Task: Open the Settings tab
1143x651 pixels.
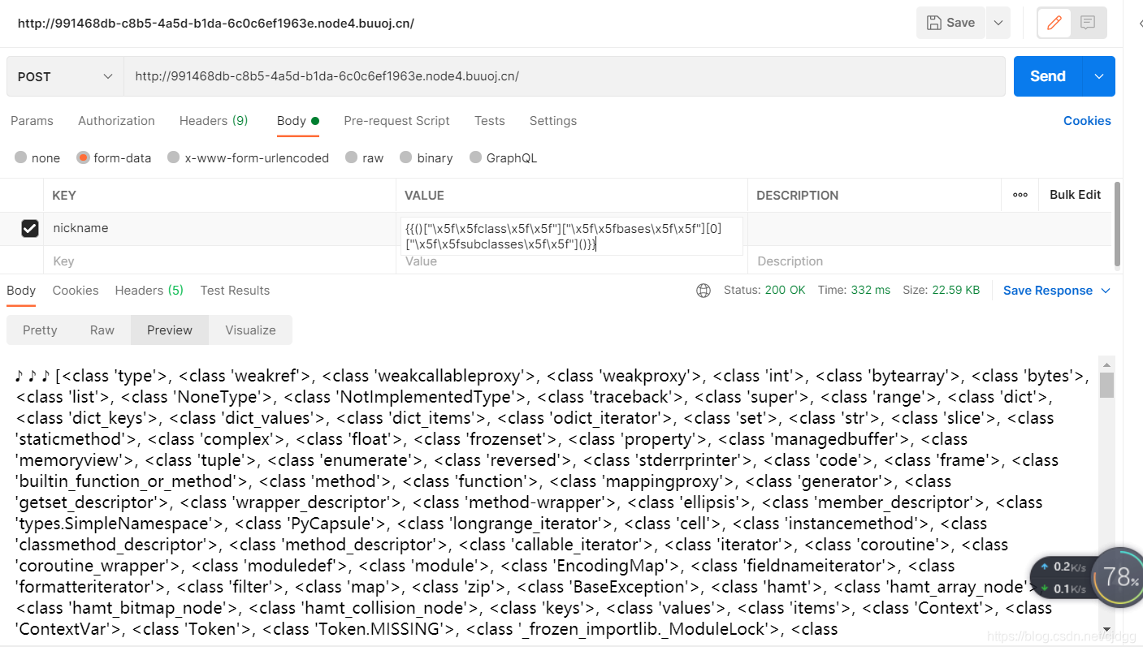Action: tap(553, 121)
